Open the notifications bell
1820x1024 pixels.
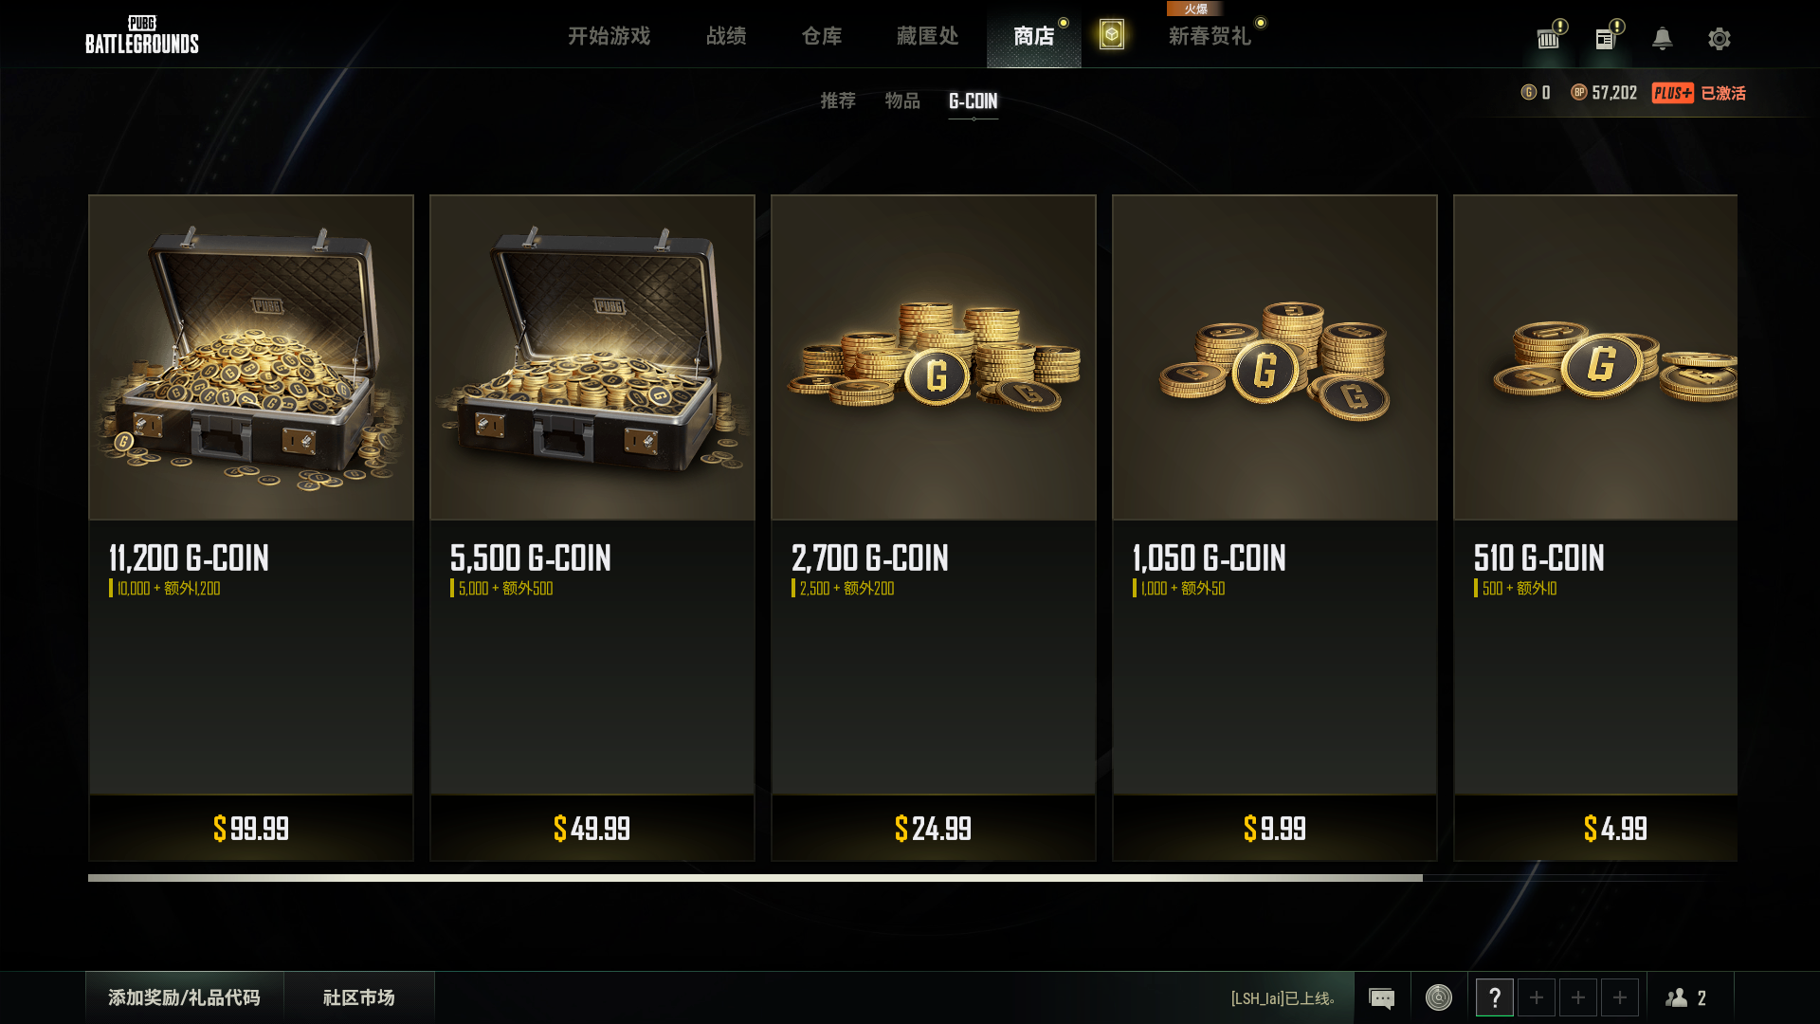[1662, 39]
